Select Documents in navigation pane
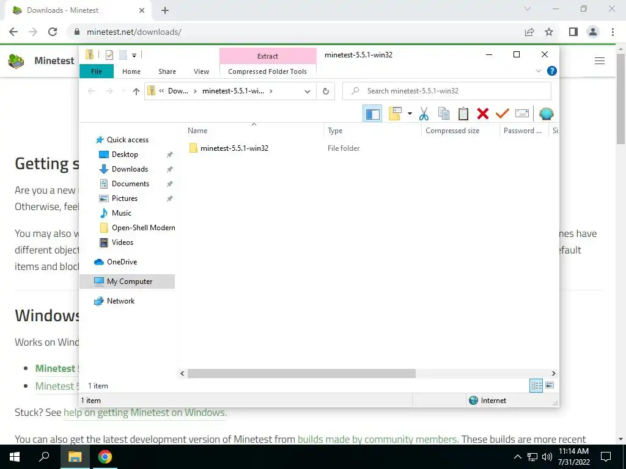Screen dimensions: 626x469 [130, 184]
